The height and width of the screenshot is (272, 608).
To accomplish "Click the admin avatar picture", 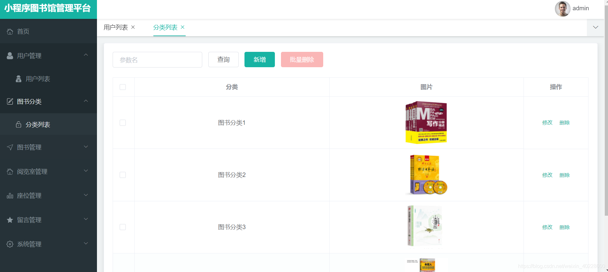I will (x=563, y=9).
